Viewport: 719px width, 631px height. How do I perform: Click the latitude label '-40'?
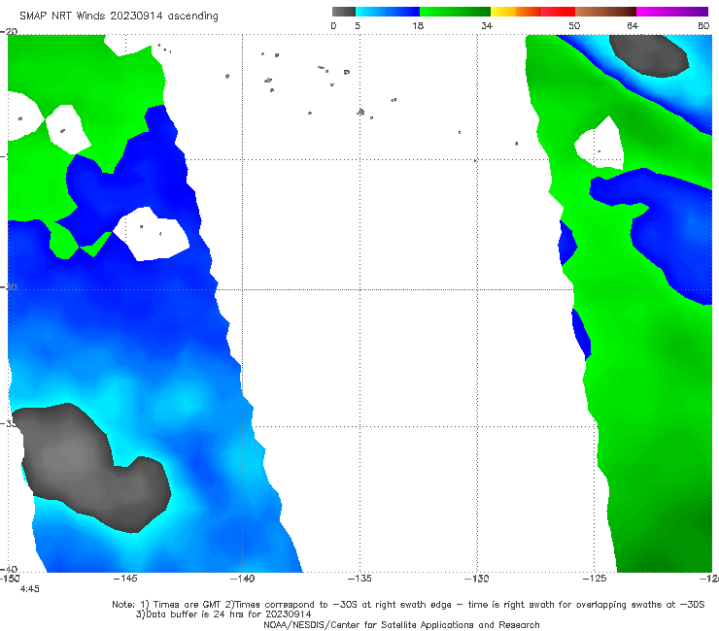[9, 569]
